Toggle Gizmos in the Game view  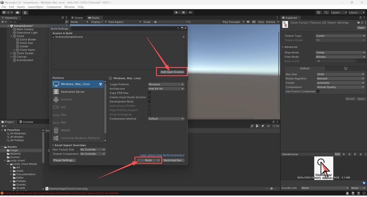click(x=271, y=22)
